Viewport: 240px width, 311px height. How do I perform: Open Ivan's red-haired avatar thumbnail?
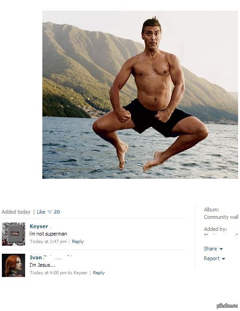click(13, 265)
